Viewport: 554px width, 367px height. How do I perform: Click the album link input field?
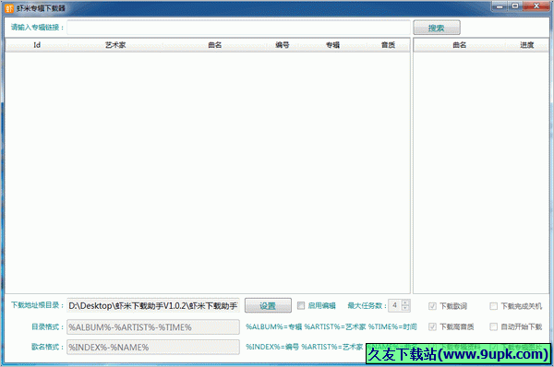[239, 28]
